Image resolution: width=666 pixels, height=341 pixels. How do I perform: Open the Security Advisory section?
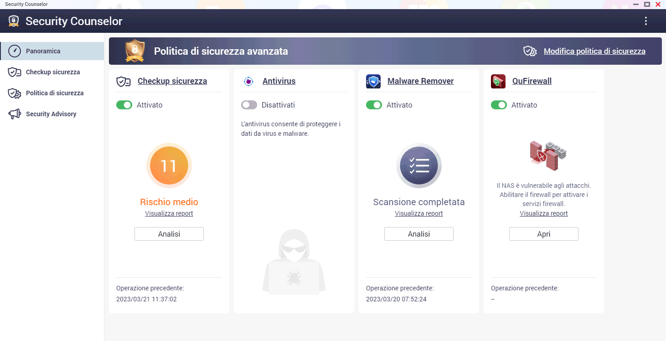(52, 114)
